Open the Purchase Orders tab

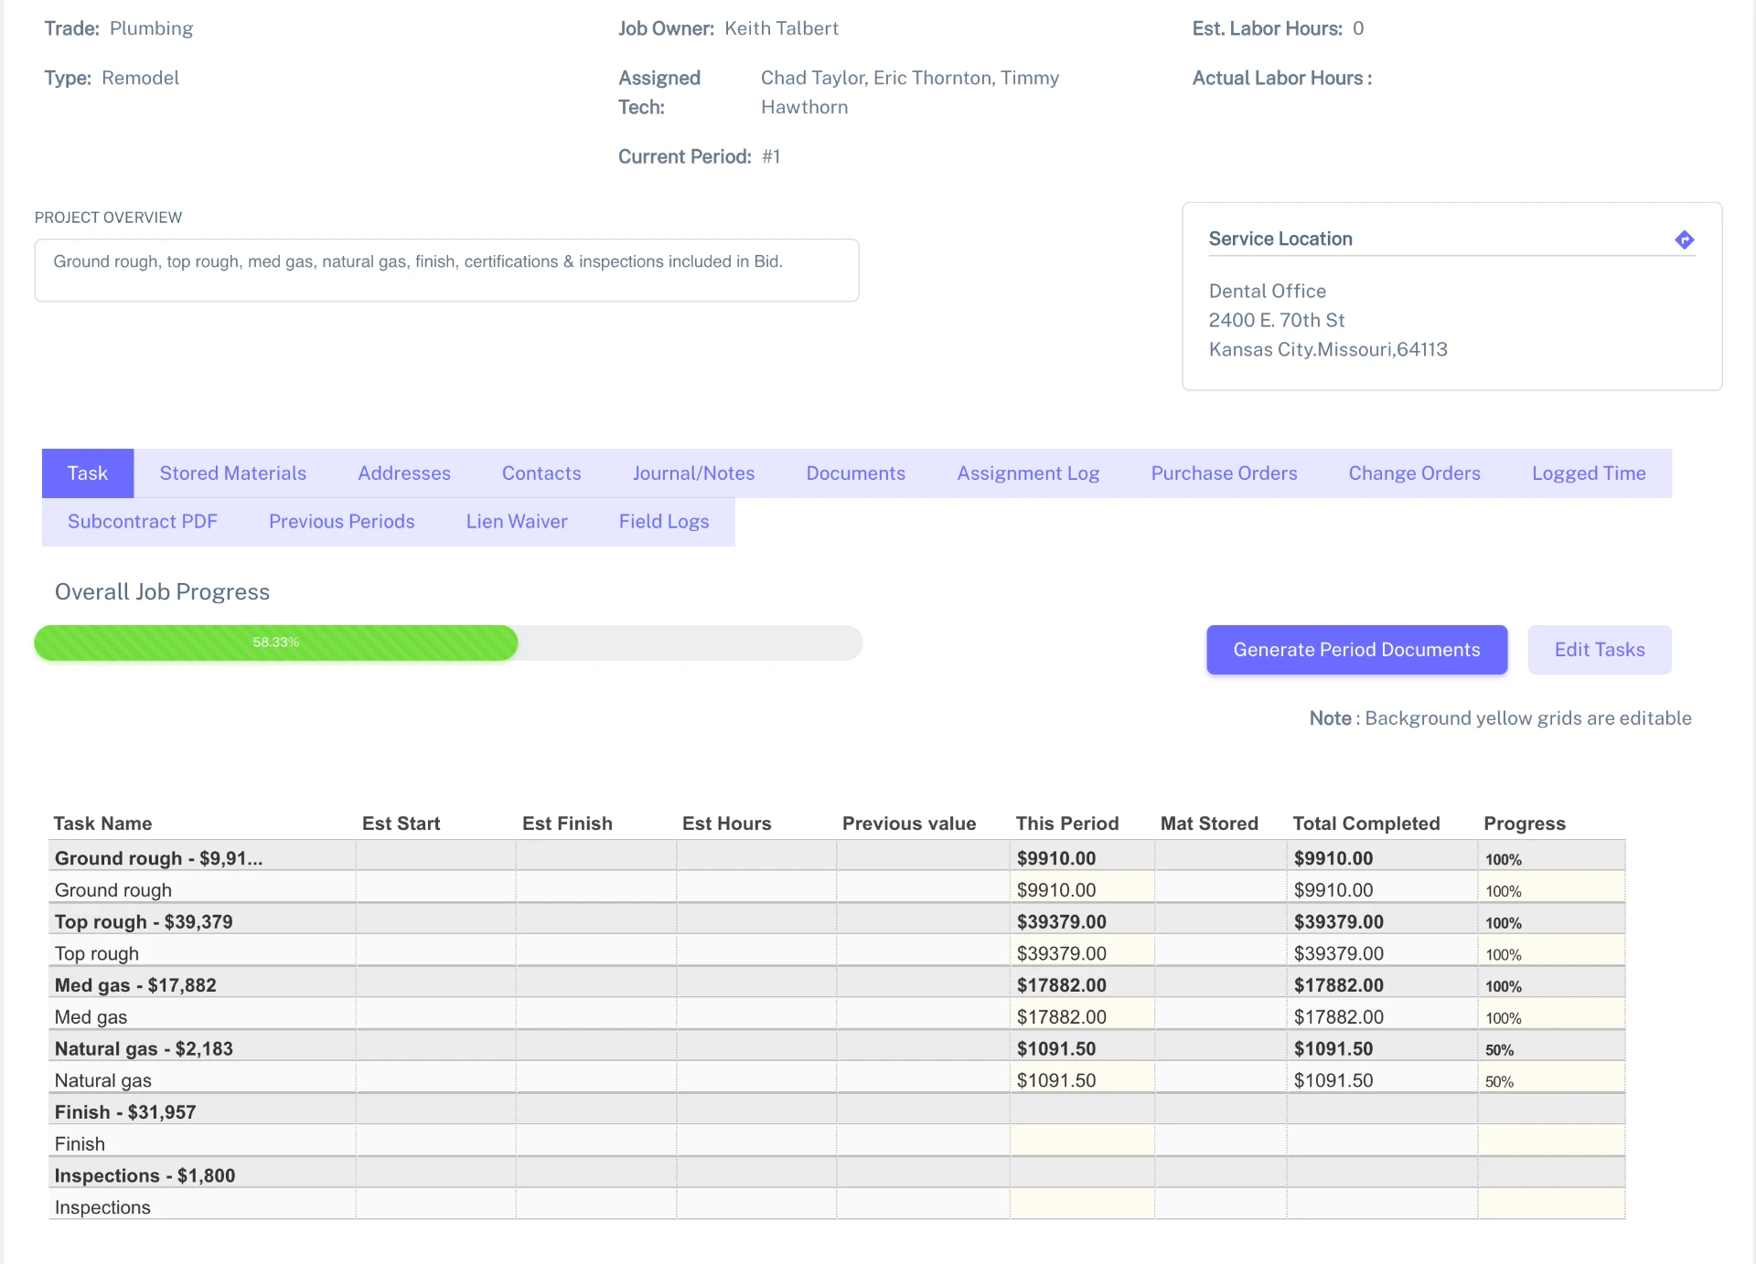point(1224,473)
